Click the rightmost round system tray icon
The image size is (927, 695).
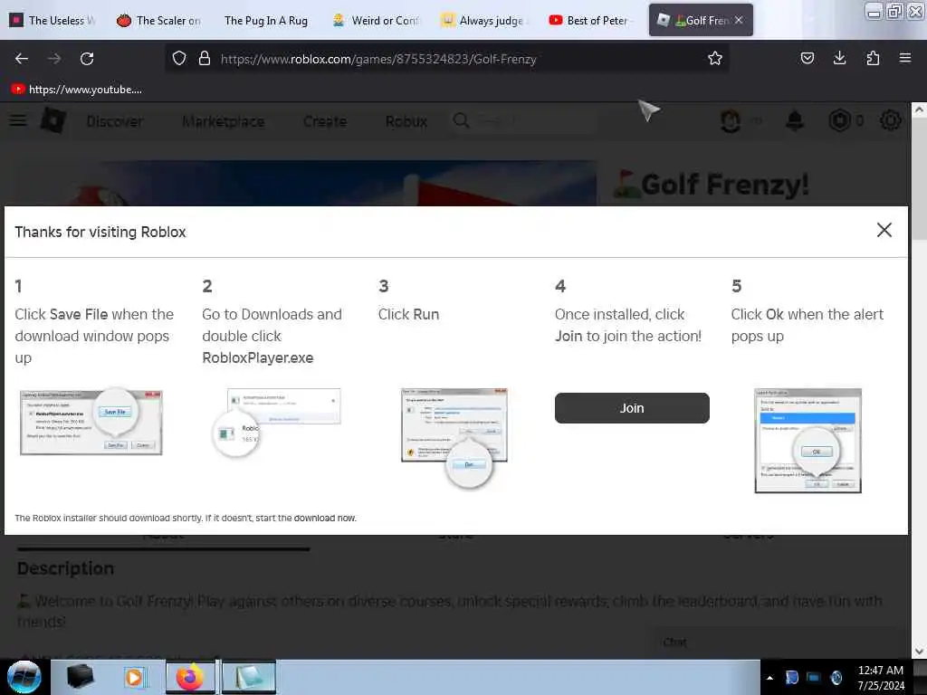(x=836, y=678)
